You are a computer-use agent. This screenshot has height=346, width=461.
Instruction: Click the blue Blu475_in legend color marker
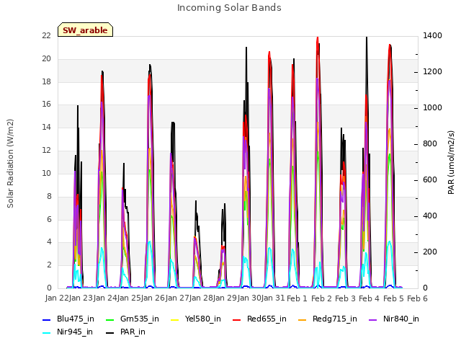47,320
